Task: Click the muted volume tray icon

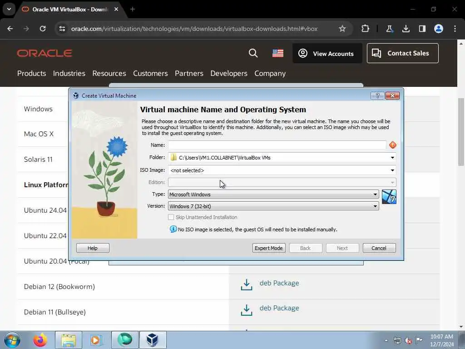Action: tap(408, 340)
